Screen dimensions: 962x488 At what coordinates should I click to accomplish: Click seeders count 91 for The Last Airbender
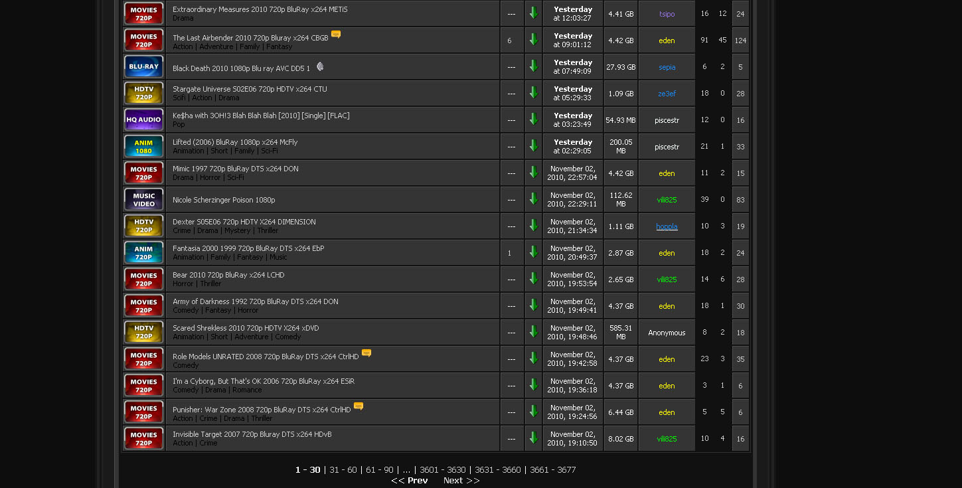704,41
